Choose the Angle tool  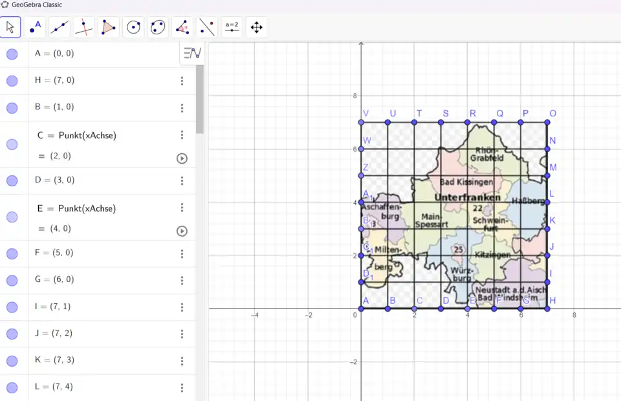pos(182,27)
